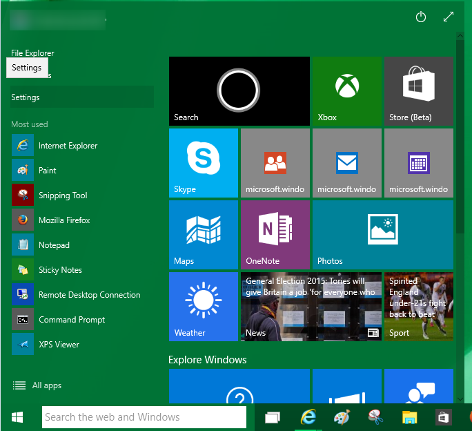This screenshot has height=431, width=472.
Task: Open the Calendar grid tile
Action: (x=419, y=163)
